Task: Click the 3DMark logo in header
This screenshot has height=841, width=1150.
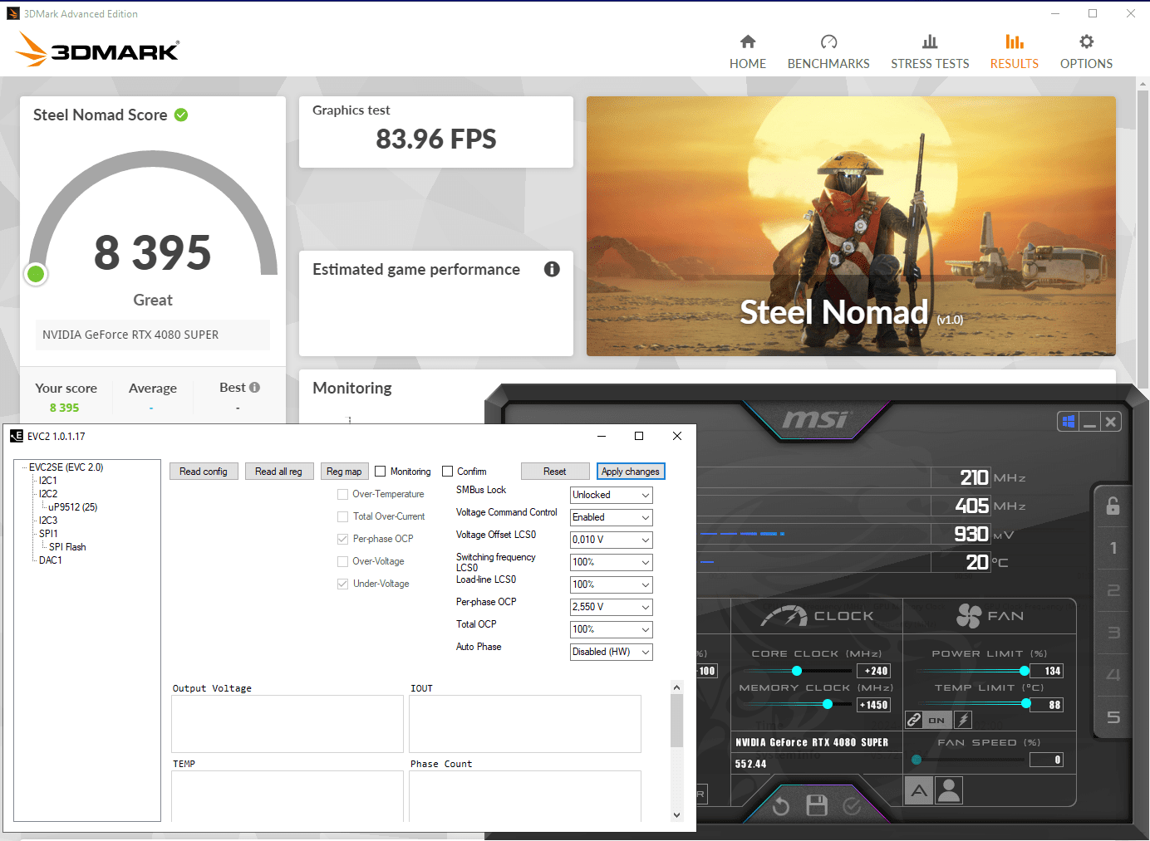Action: tap(97, 49)
